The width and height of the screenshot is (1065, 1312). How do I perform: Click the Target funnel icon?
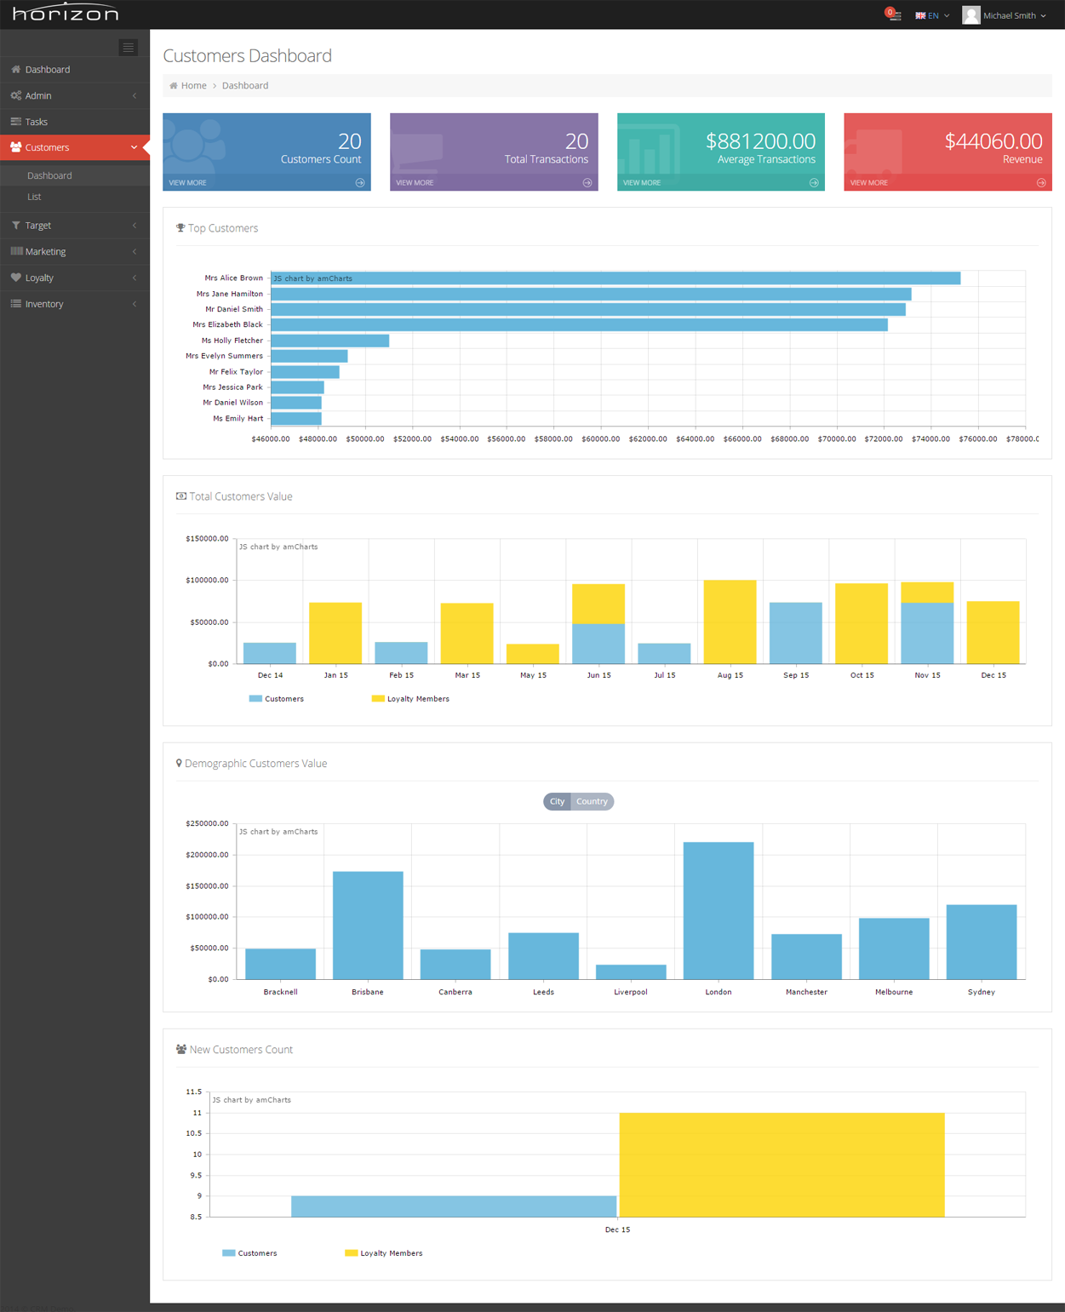[15, 225]
